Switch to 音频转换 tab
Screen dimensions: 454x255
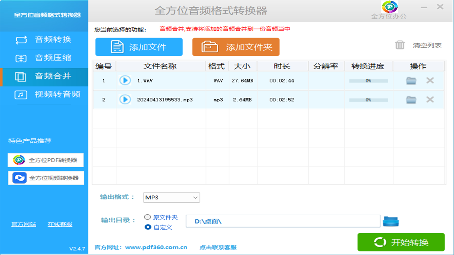pos(44,40)
